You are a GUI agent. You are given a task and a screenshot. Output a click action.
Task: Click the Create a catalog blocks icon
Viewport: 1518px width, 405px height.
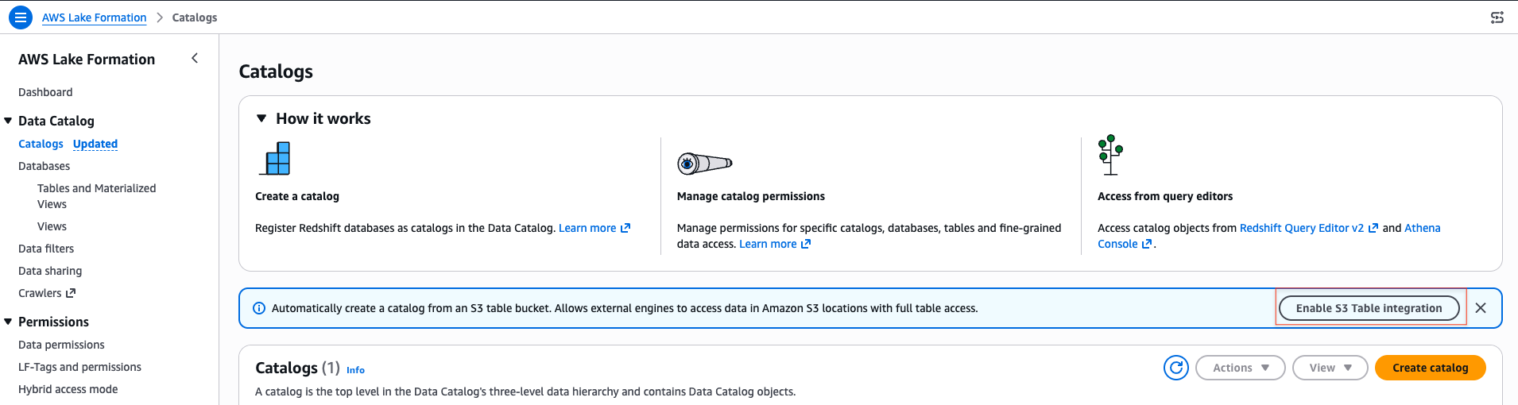pos(275,158)
